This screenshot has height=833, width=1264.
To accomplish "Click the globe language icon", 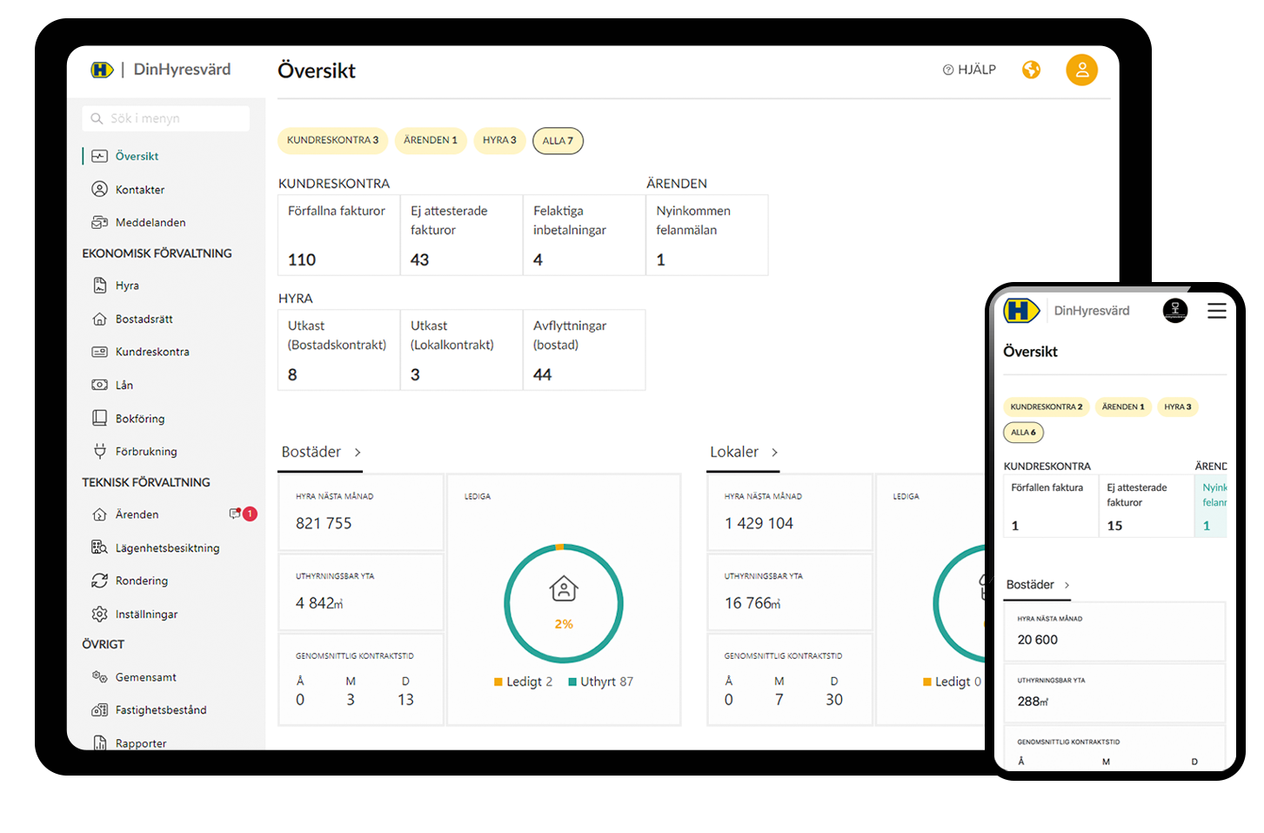I will (1032, 70).
